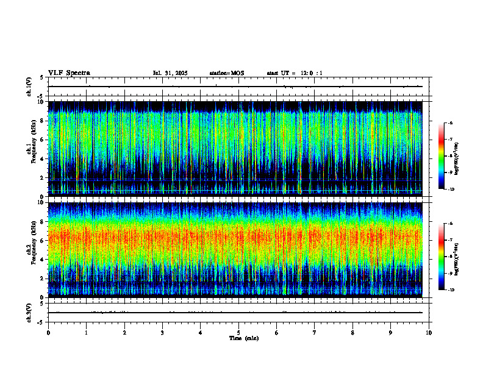Click the ch.2 PSD color bar
The height and width of the screenshot is (373, 483).
point(441,257)
